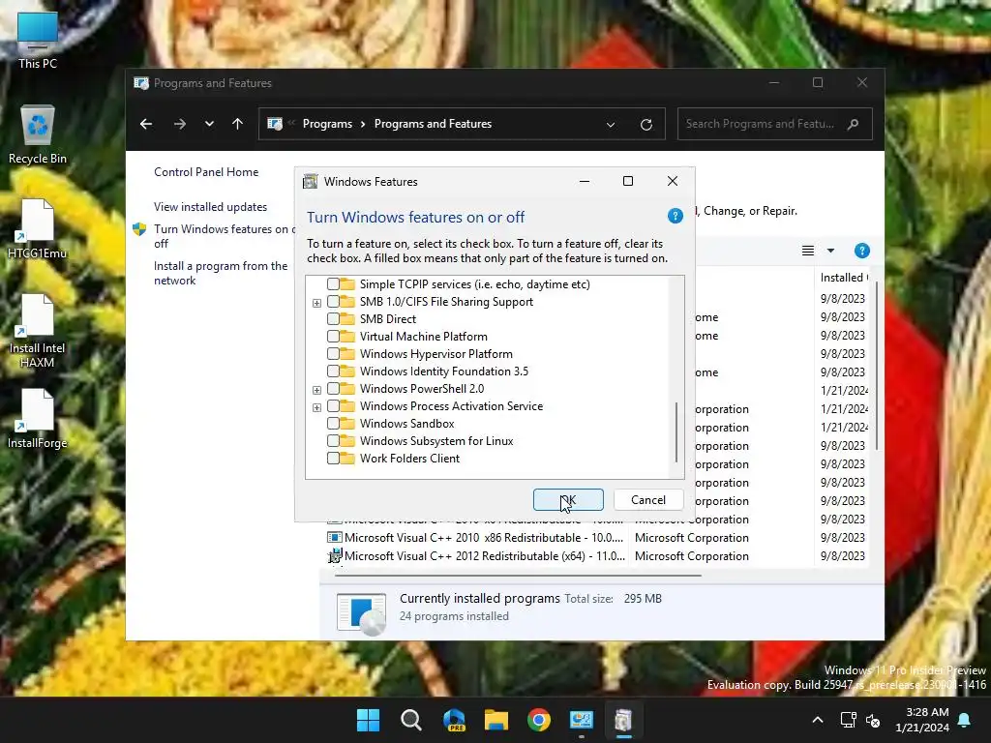Image resolution: width=991 pixels, height=743 pixels.
Task: Click Install a program from the network
Action: 221,273
